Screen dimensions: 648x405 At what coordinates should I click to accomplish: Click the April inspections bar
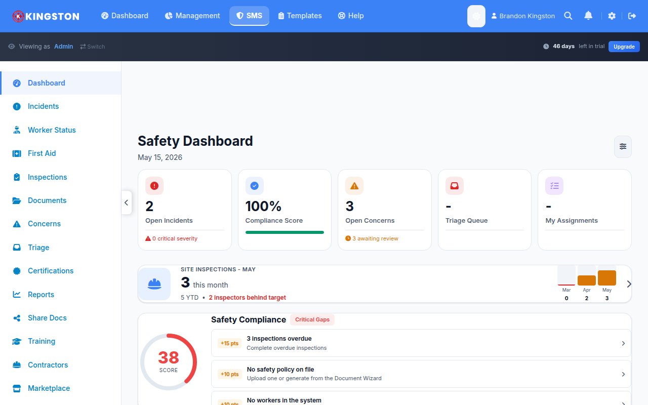pos(587,280)
